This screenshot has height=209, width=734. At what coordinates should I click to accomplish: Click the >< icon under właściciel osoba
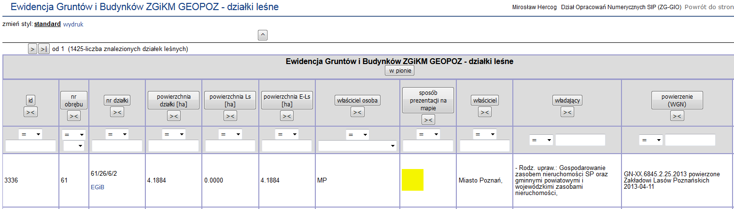click(x=357, y=112)
